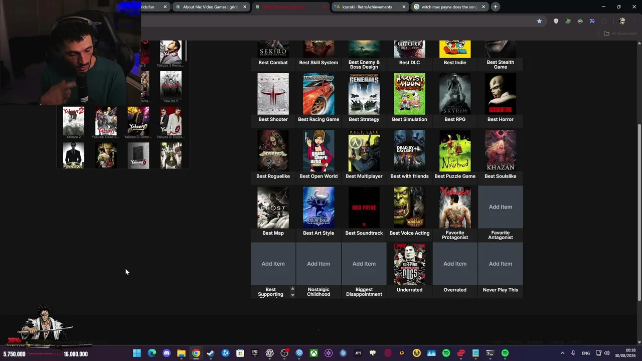The width and height of the screenshot is (642, 361).
Task: Open File Explorer from the taskbar
Action: coord(181,353)
